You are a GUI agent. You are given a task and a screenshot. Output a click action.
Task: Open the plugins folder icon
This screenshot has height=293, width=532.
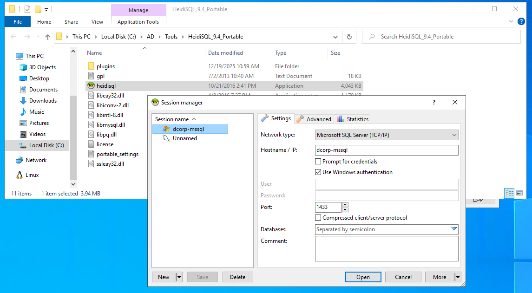click(x=91, y=66)
